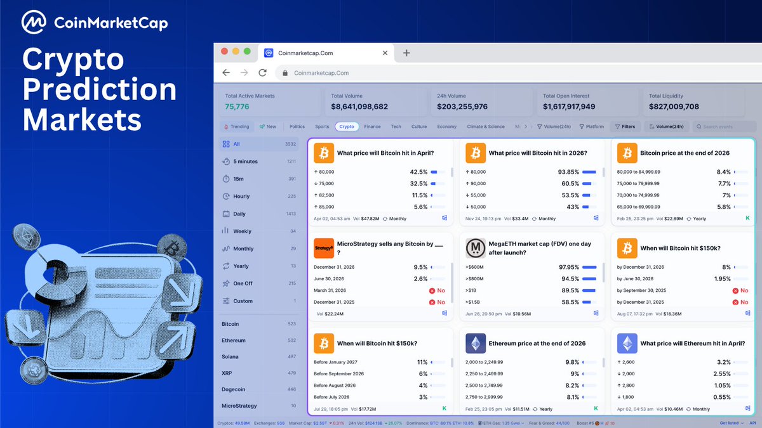Click the Total Open Interest $1,617,917,949 stat
Viewport: 762px width, 428px height.
tap(586, 101)
